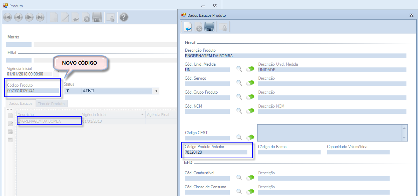
Task: Click lock icon in Dados Básicos Produto toolbar
Action: coord(222,27)
